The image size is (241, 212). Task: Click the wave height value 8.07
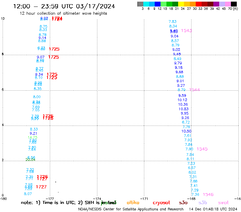tap(28, 194)
